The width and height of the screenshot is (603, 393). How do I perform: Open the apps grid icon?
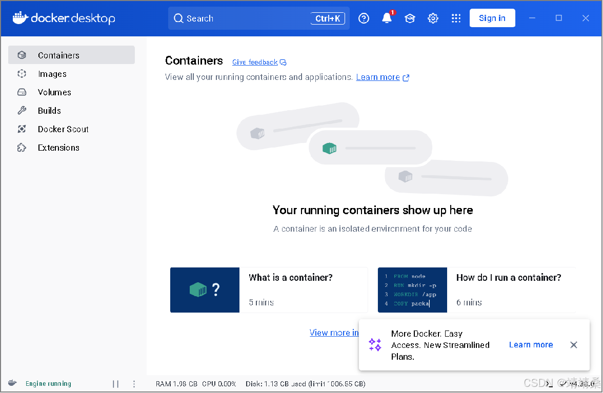[x=456, y=18]
